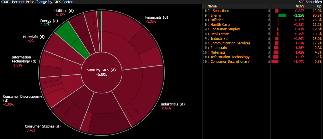Click the Energy (d) chart label
The width and height of the screenshot is (323, 139).
pos(49,21)
